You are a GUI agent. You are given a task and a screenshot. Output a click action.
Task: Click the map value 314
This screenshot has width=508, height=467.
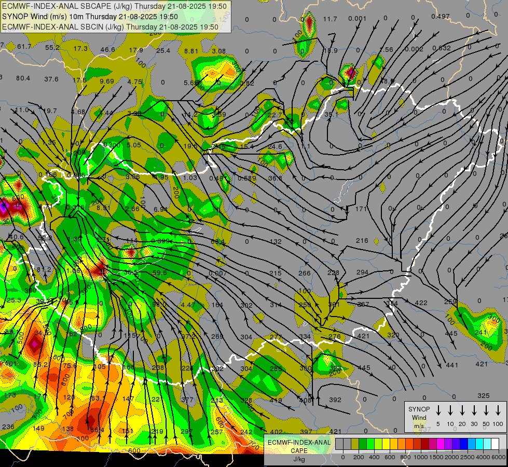[276, 305]
